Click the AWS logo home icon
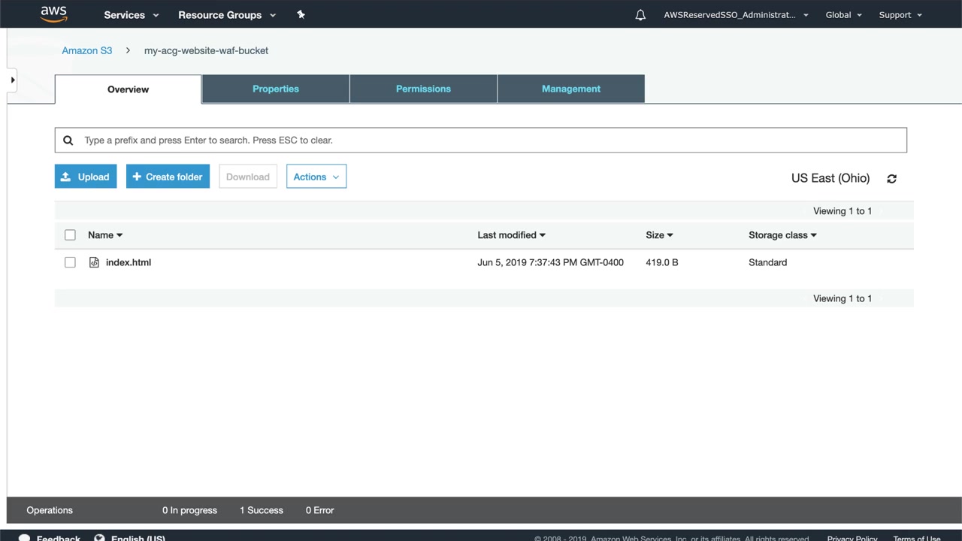Screen dimensions: 962x541 [x=54, y=14]
